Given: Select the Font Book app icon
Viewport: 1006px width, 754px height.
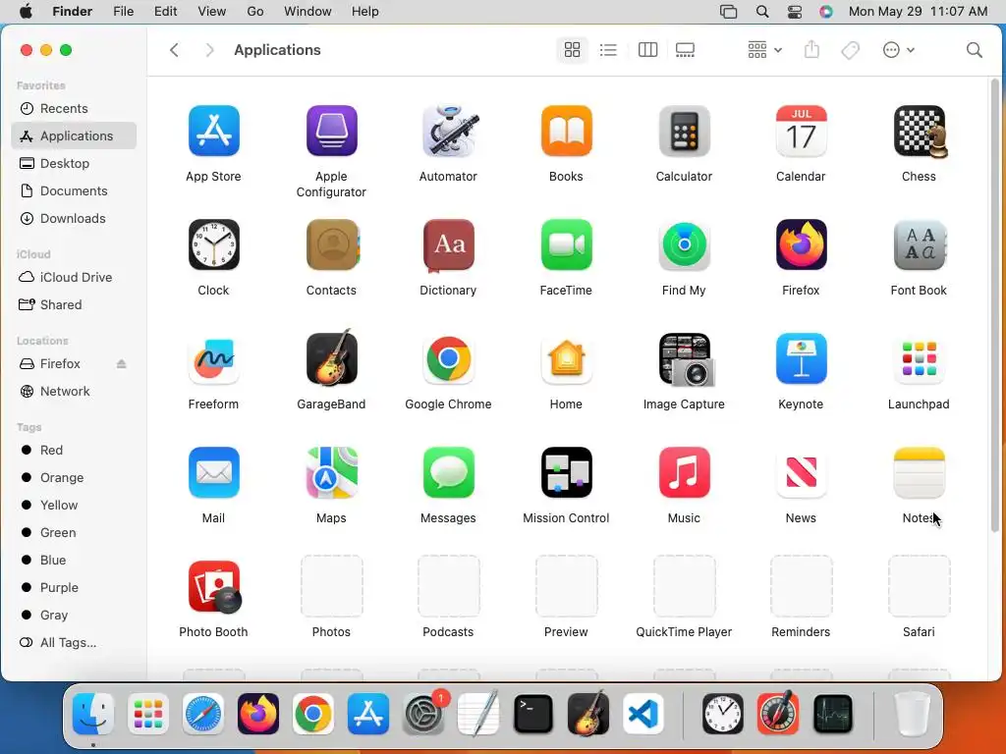Looking at the screenshot, I should point(920,244).
